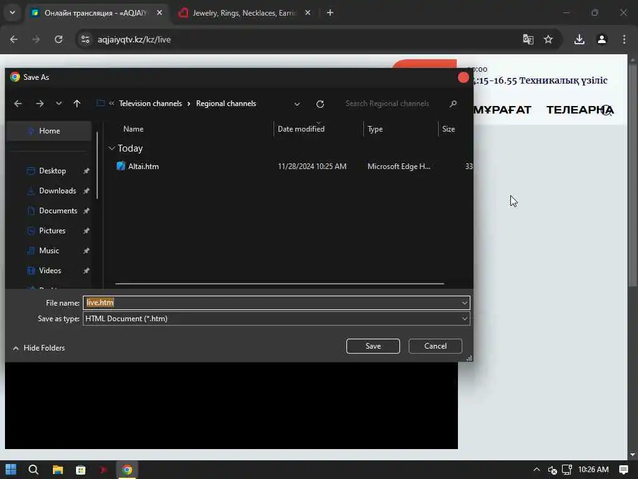
Task: Click Forward arrow in Save As dialog
Action: point(39,104)
